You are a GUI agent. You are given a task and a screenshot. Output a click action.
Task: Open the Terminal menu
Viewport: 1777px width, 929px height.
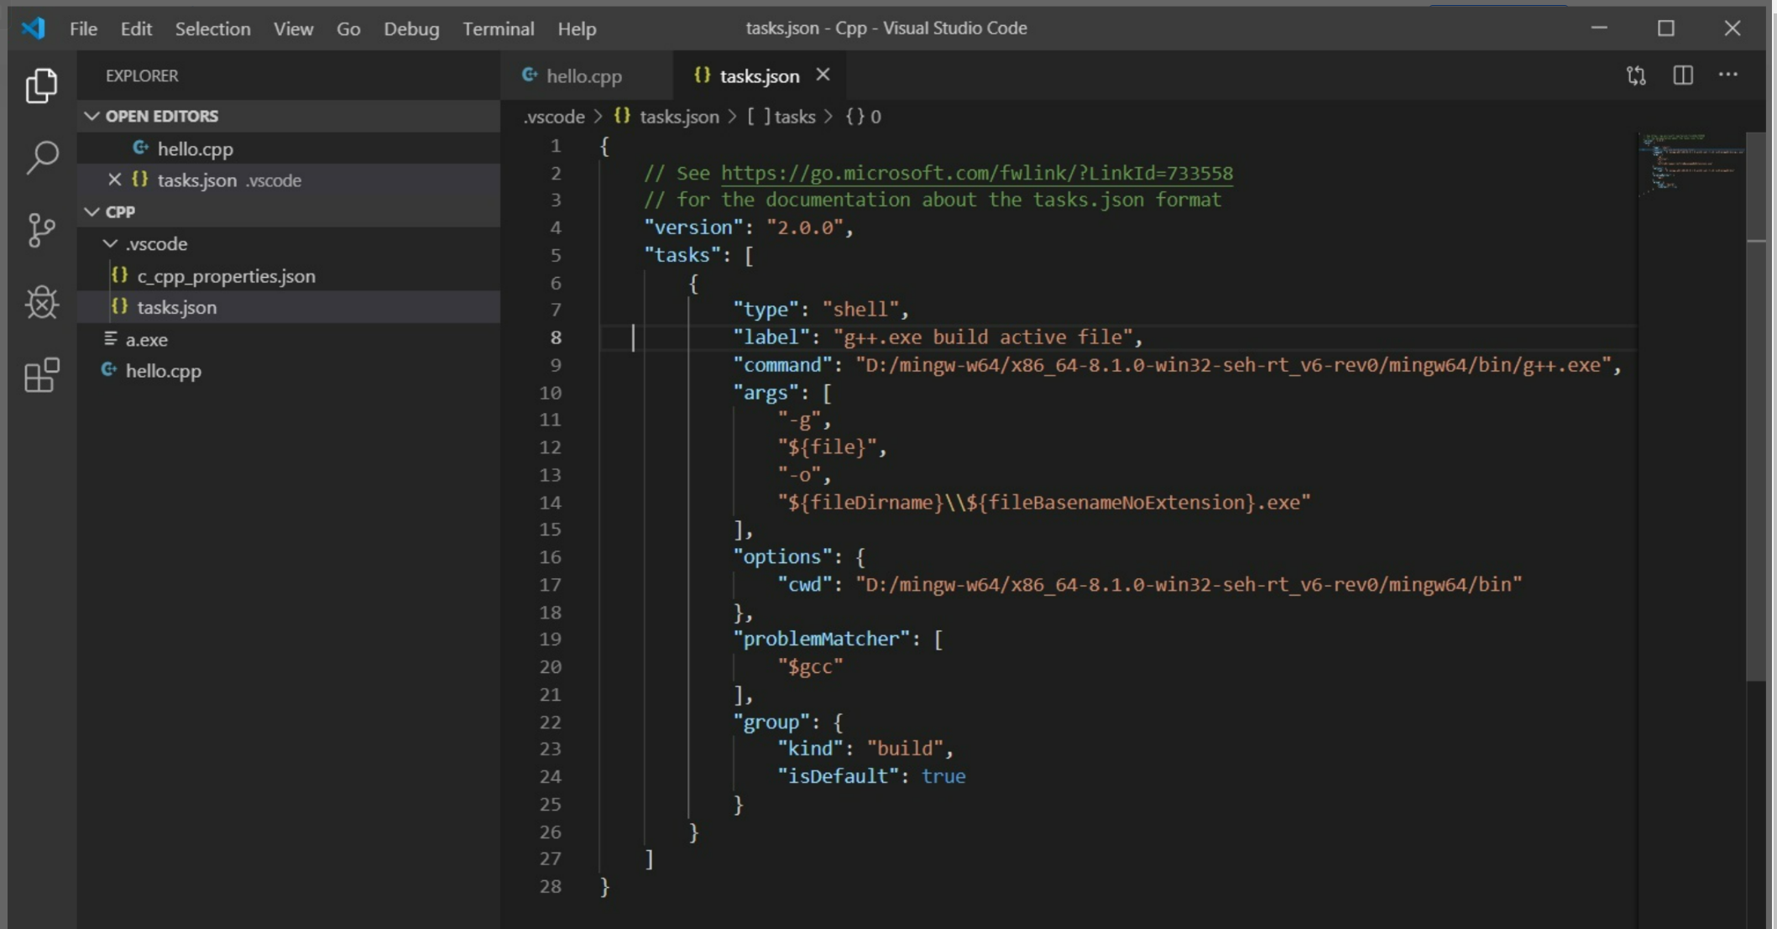pos(498,29)
